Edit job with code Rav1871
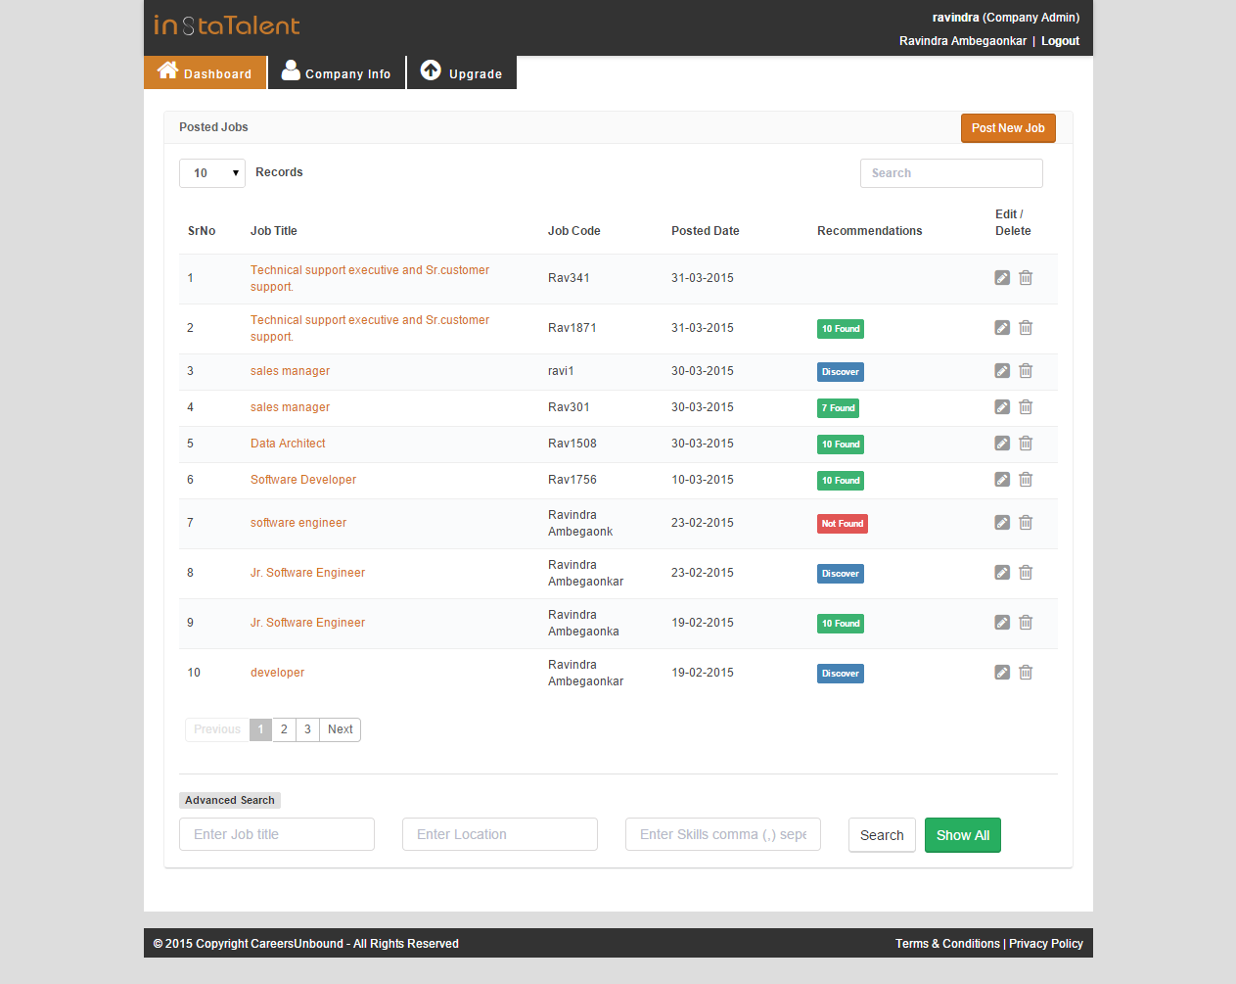Screen dimensions: 1236x984 pos(1002,328)
